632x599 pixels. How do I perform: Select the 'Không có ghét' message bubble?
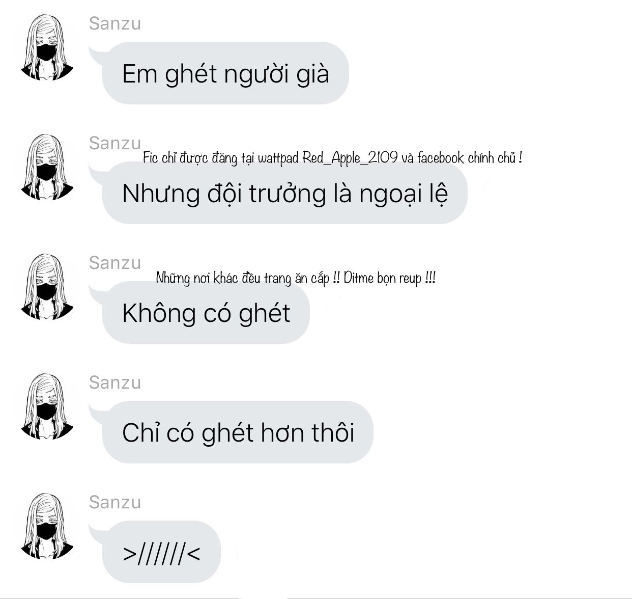(206, 313)
